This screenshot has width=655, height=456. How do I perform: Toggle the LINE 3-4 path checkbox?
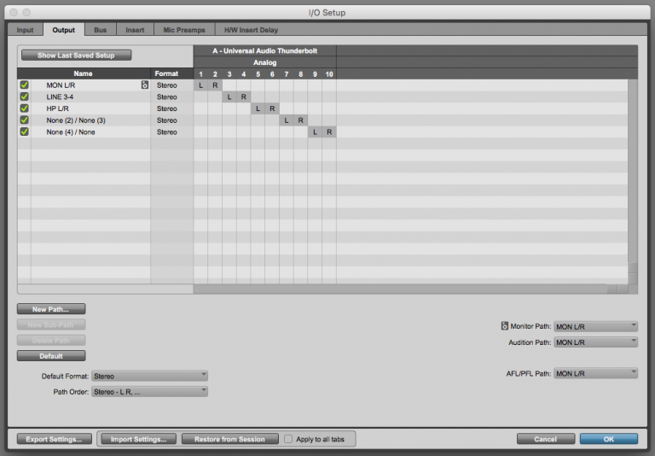point(24,96)
